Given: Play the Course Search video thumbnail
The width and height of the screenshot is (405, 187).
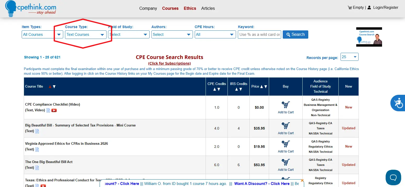Looking at the screenshot, I should 369,37.
